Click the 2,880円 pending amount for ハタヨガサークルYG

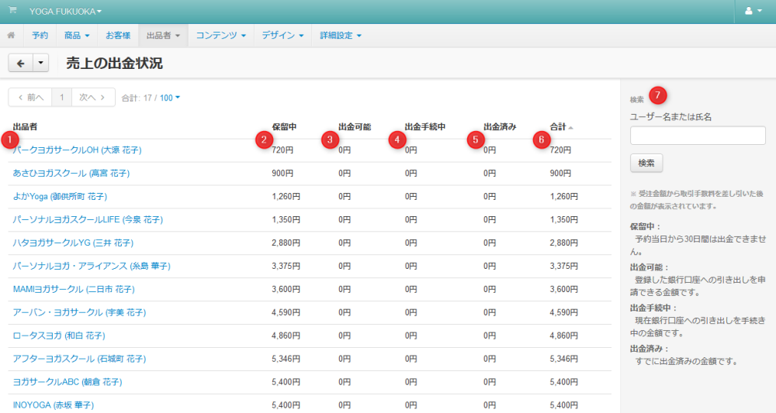click(x=286, y=243)
